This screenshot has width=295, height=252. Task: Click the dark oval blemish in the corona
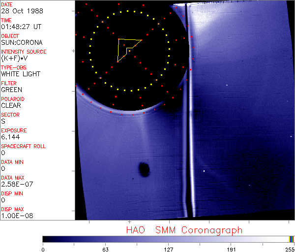click(144, 169)
